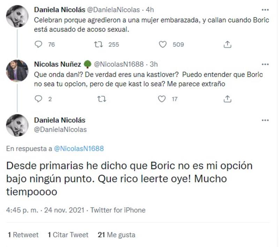
Task: Share Daniela Nicolás's first tweet
Action: tap(227, 44)
